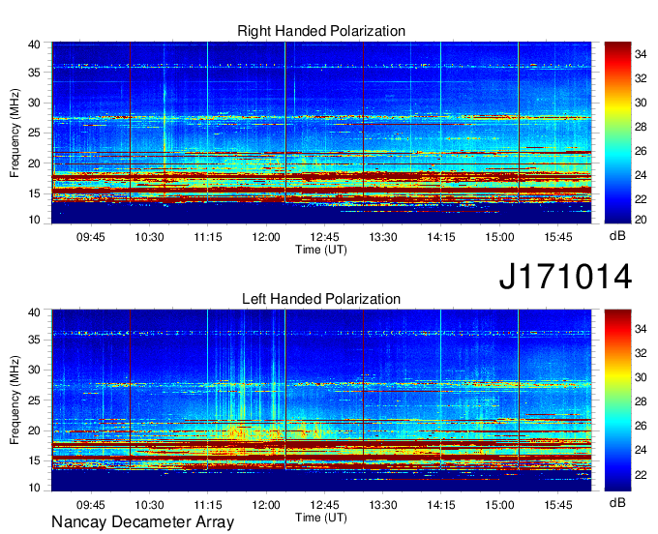Pick 12:45 tick on Left Handed time axis
The width and height of the screenshot is (658, 534).
pos(324,505)
